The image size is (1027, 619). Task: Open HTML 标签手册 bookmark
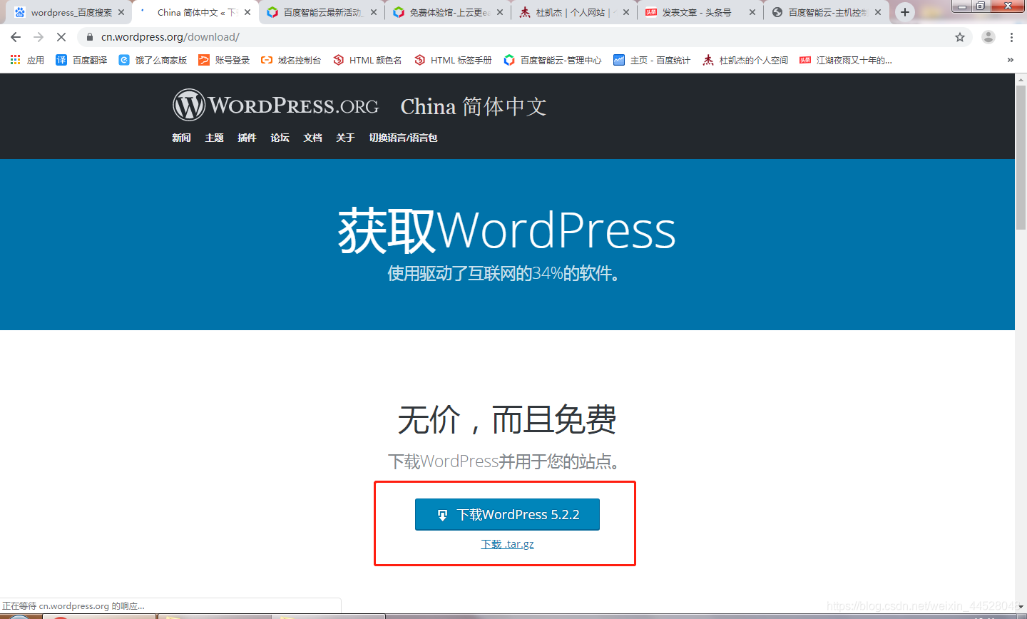click(453, 60)
